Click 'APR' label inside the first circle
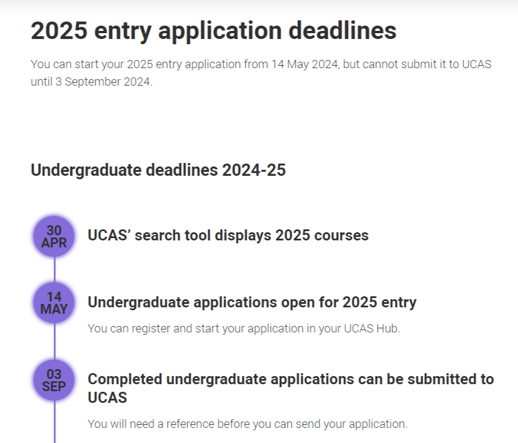The width and height of the screenshot is (518, 443). point(54,243)
